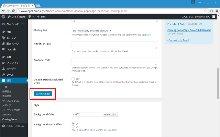Open the Chrome hamburger menu
The width and height of the screenshot is (220, 137).
tap(217, 11)
